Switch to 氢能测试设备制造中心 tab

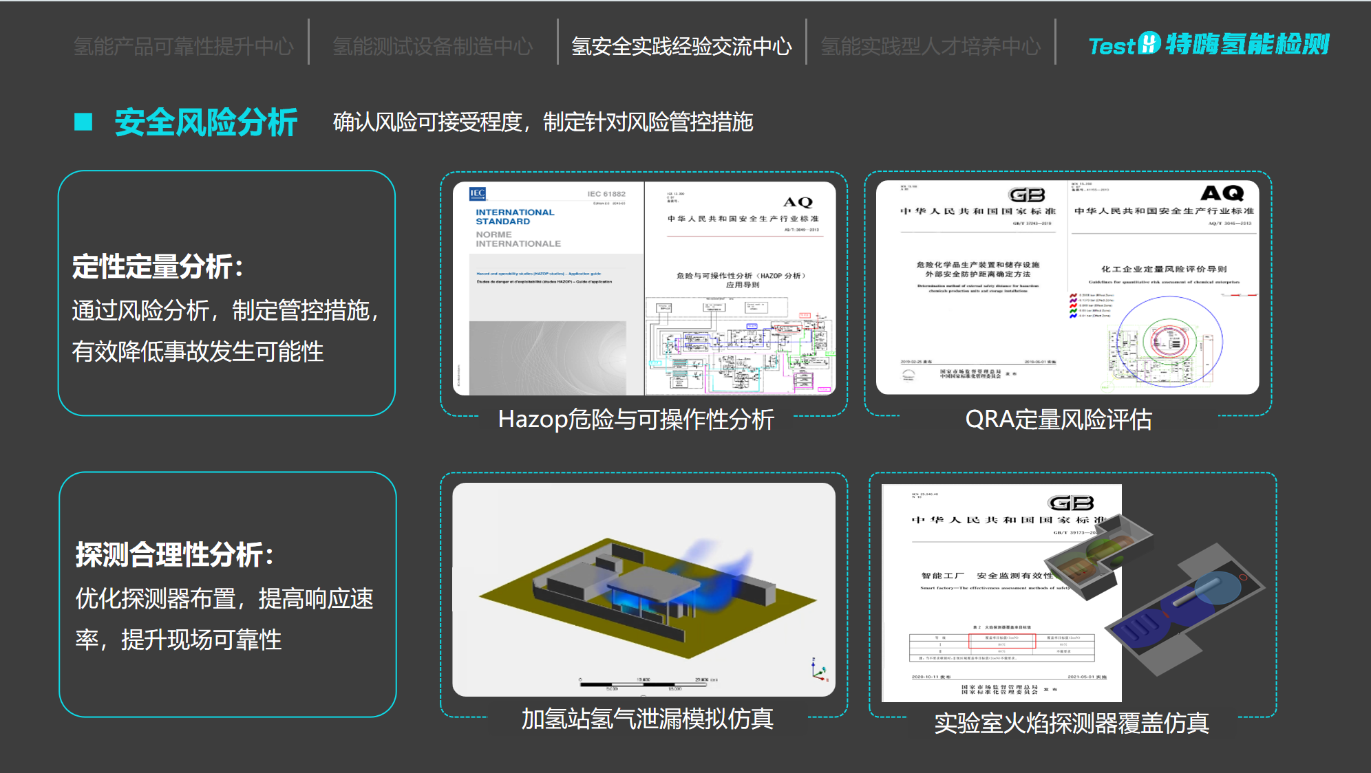click(x=432, y=46)
